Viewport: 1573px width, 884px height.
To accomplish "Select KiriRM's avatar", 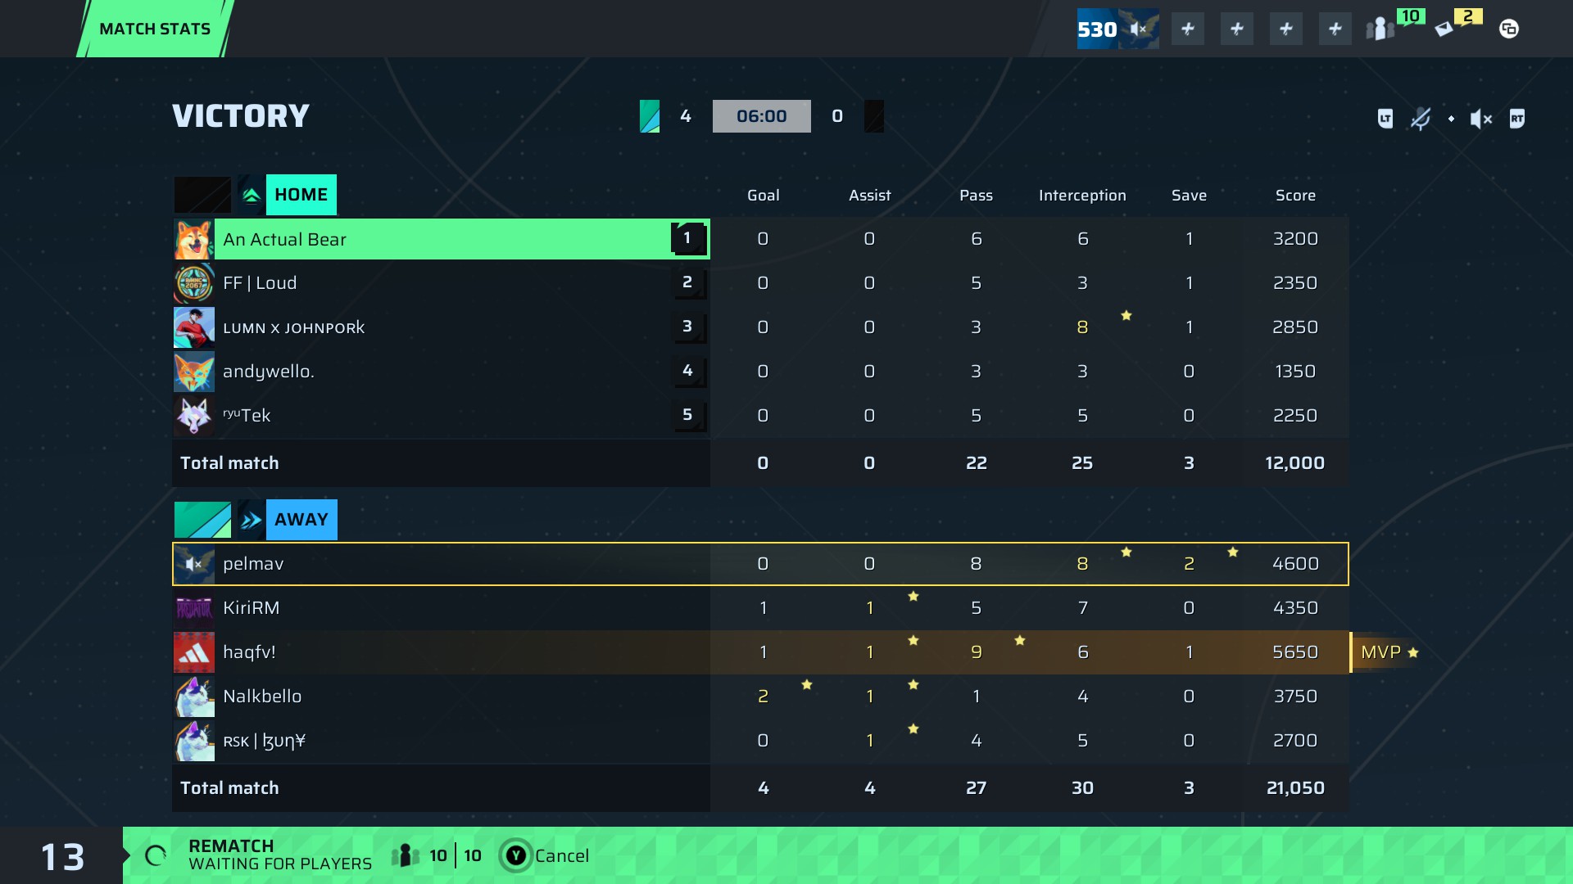I will coord(194,608).
